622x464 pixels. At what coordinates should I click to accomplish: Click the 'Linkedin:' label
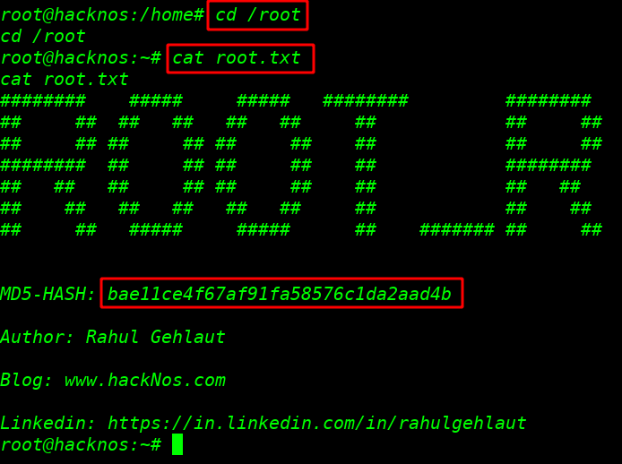pyautogui.click(x=48, y=423)
